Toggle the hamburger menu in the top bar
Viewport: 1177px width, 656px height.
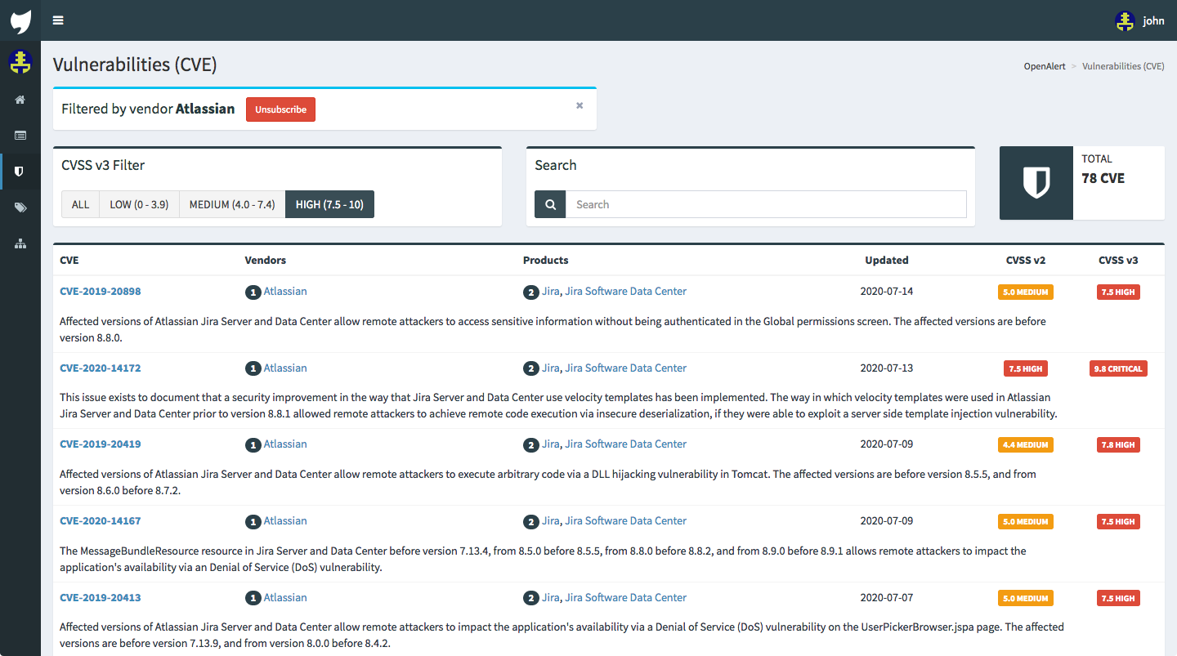[58, 20]
